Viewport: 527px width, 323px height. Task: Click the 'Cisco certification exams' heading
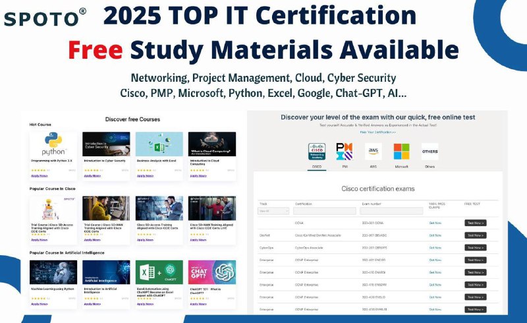coord(378,189)
